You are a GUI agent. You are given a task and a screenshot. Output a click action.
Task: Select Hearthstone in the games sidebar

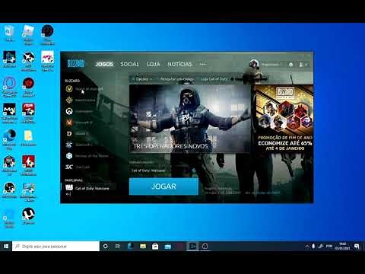point(81,100)
